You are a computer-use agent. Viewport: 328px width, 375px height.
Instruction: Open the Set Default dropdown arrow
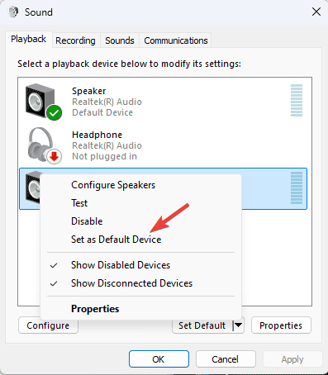click(238, 325)
